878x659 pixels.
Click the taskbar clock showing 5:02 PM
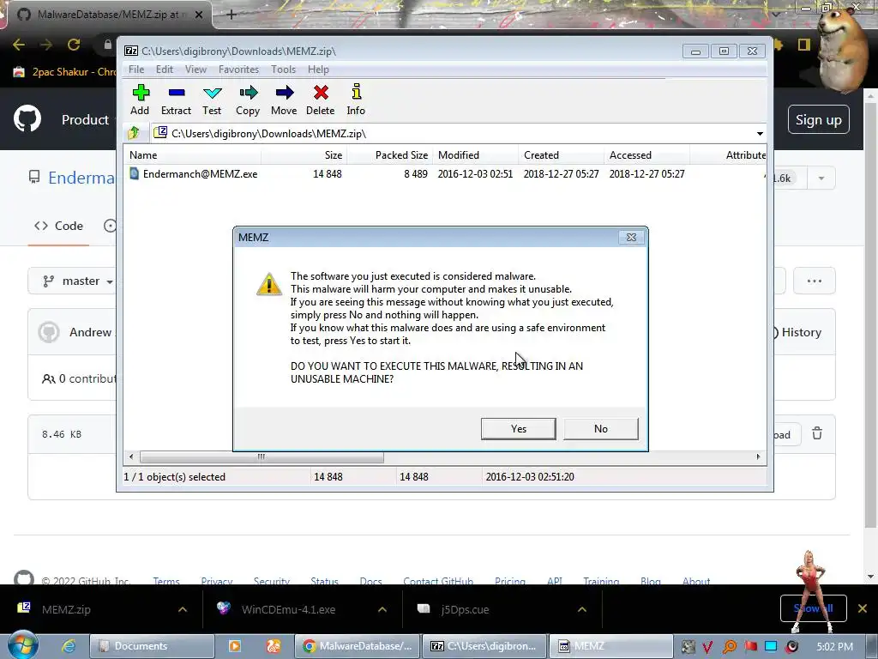[x=834, y=647]
